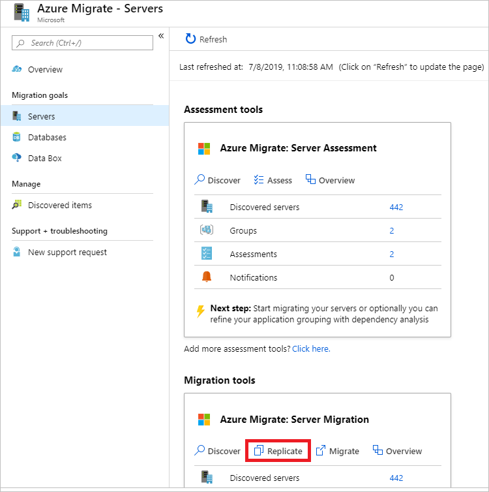This screenshot has width=489, height=492.
Task: Click Discover in Server Assessment
Action: click(217, 180)
